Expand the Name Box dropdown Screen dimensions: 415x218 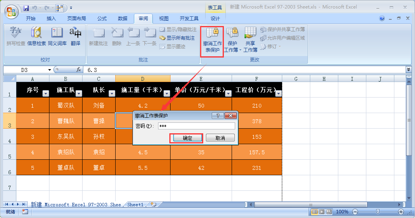click(x=49, y=70)
